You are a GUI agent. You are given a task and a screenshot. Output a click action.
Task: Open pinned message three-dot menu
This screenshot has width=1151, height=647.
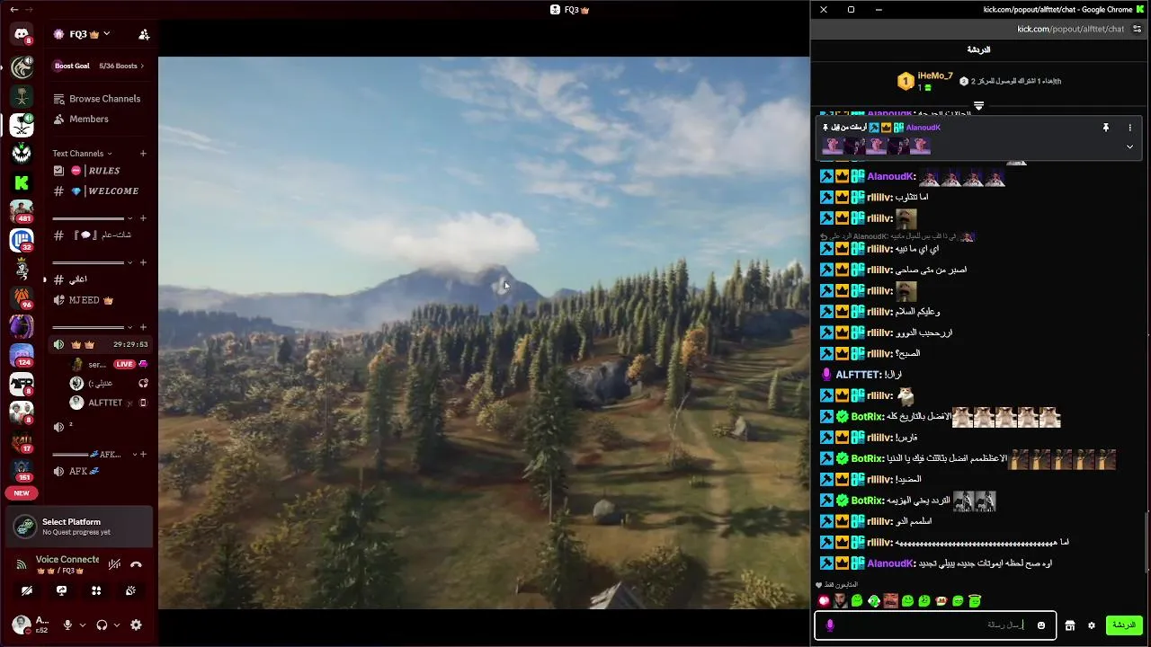[1129, 128]
